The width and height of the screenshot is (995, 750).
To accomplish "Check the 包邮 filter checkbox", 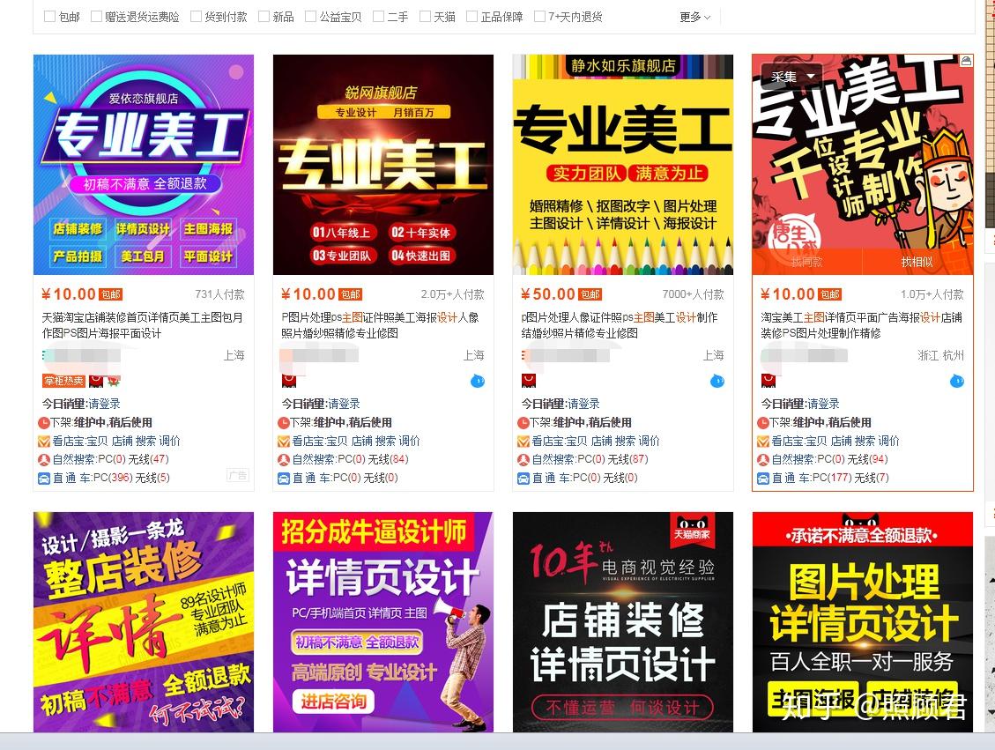I will coord(49,17).
